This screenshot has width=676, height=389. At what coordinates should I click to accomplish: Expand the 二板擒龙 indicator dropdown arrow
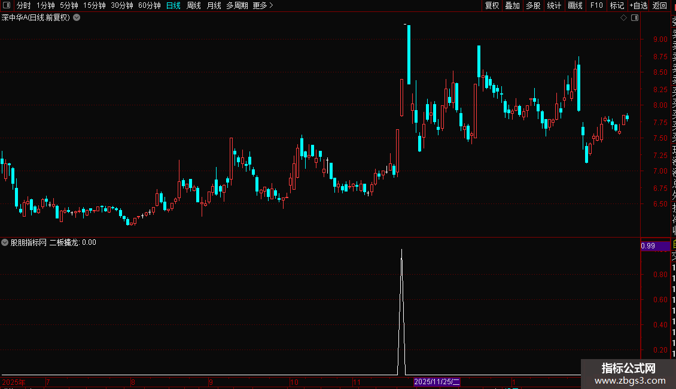(5, 242)
